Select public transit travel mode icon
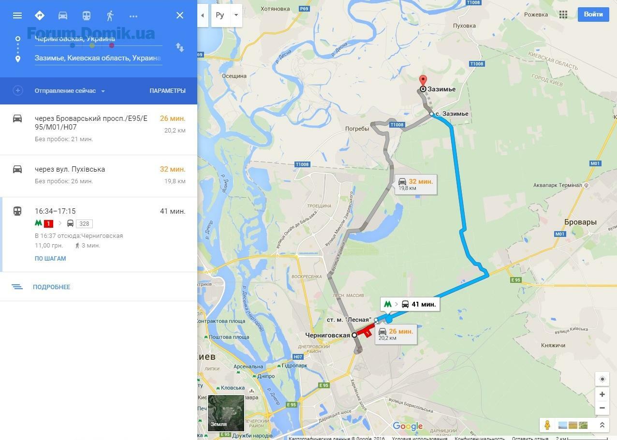 87,15
